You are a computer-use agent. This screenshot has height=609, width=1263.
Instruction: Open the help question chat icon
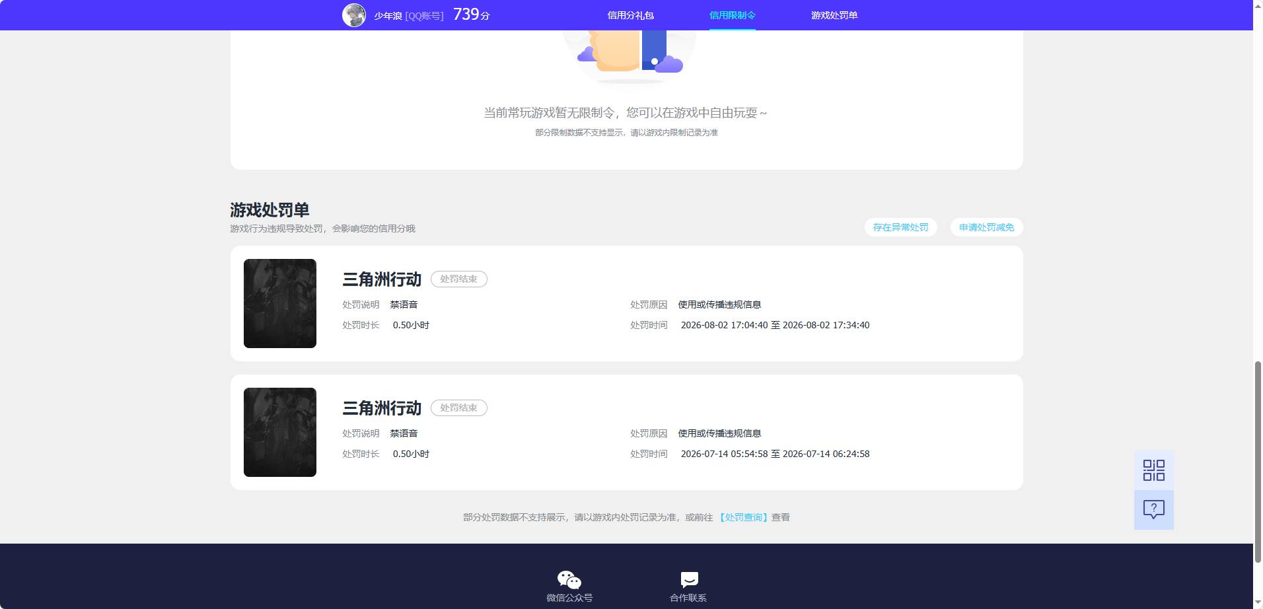tap(1153, 509)
